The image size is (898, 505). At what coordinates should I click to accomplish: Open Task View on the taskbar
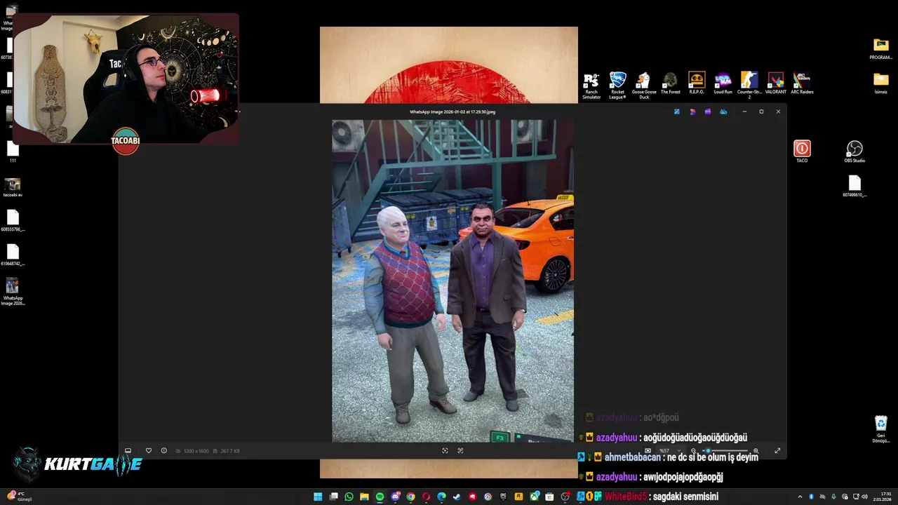point(333,497)
